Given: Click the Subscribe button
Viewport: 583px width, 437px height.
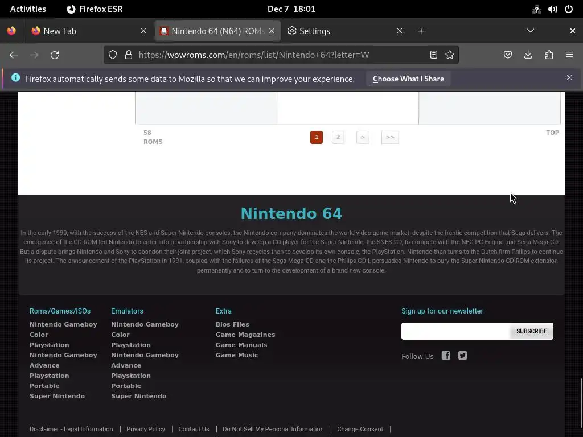Looking at the screenshot, I should pyautogui.click(x=532, y=331).
